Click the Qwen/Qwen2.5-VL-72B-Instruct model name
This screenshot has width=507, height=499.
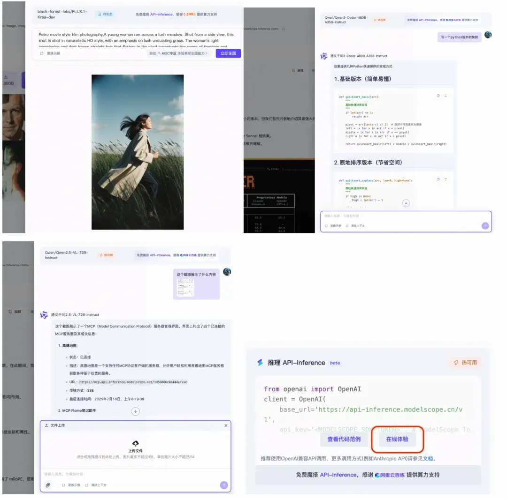tap(66, 255)
